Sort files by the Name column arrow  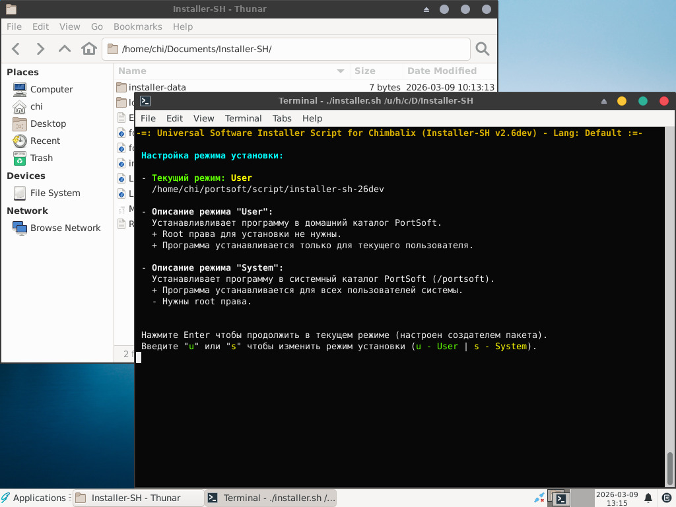pos(341,71)
